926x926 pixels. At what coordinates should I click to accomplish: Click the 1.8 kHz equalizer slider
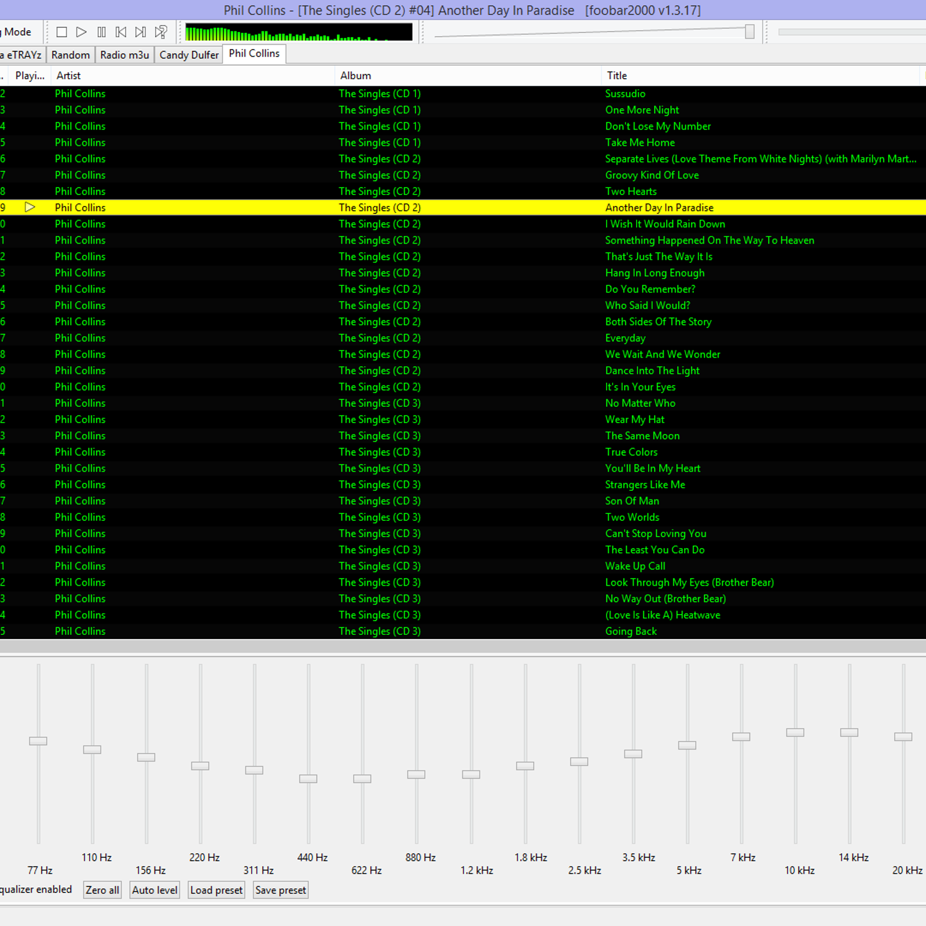pyautogui.click(x=525, y=766)
